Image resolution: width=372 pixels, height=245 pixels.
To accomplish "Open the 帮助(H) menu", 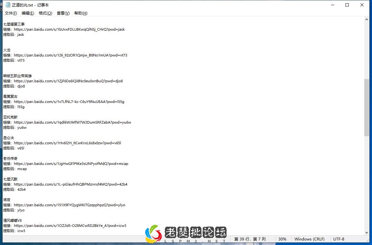I will pyautogui.click(x=81, y=13).
